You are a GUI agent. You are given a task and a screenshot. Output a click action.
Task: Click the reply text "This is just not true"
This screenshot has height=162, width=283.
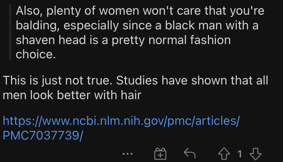[56, 80]
